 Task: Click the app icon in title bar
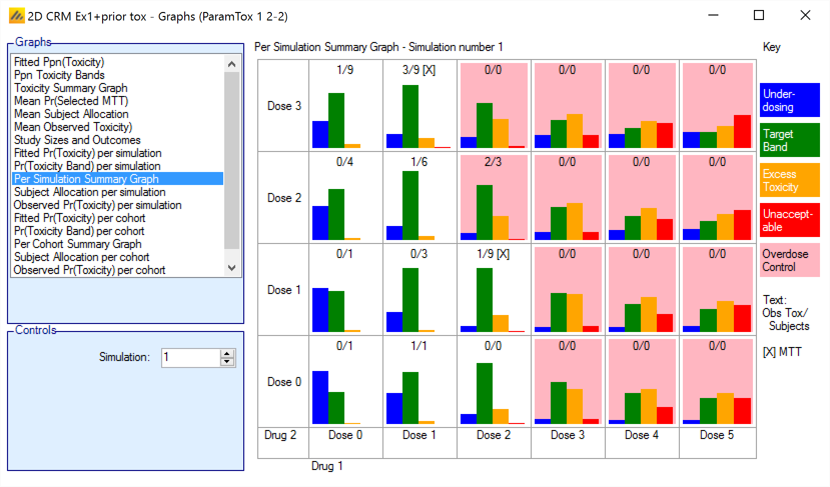pos(17,16)
